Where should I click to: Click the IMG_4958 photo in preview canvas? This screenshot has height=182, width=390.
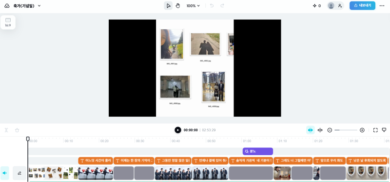[175, 87]
